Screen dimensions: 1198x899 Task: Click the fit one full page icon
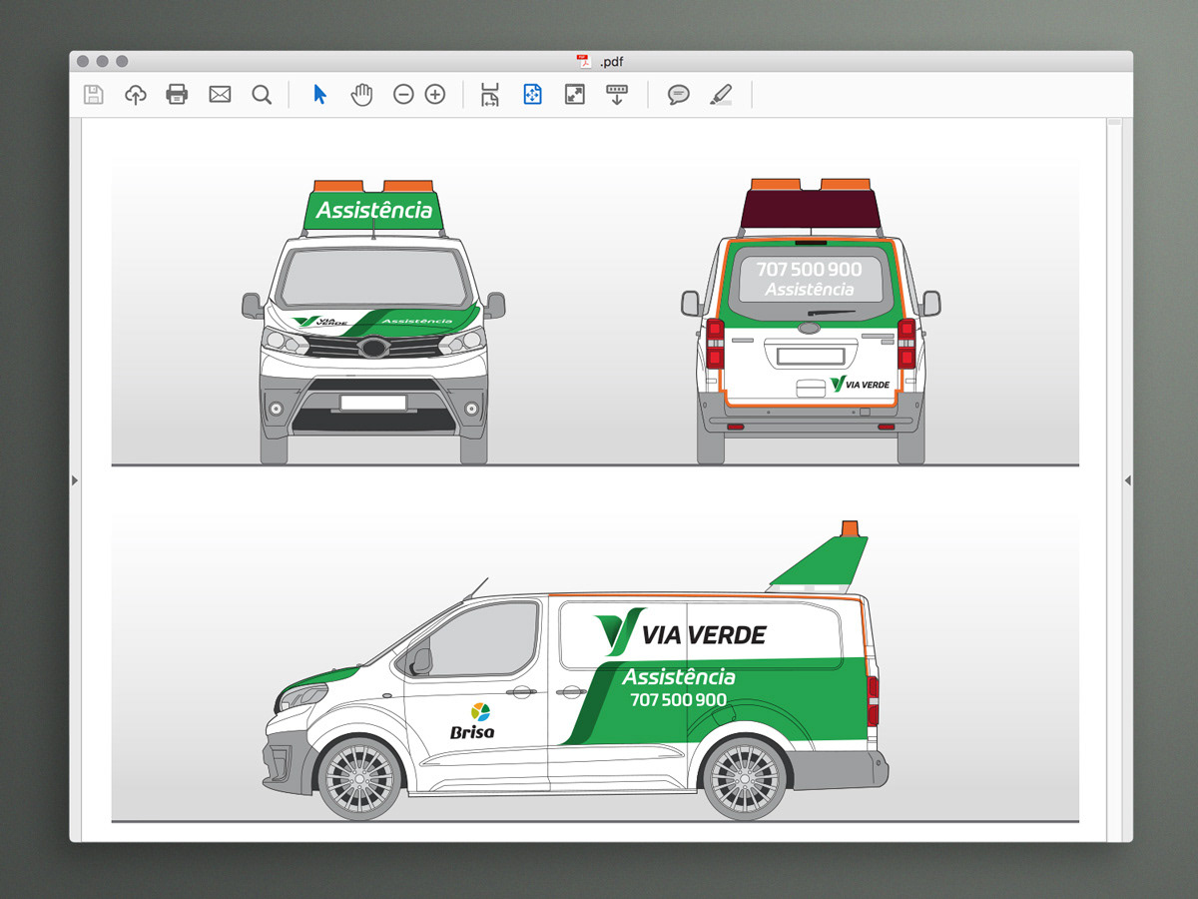click(x=532, y=95)
